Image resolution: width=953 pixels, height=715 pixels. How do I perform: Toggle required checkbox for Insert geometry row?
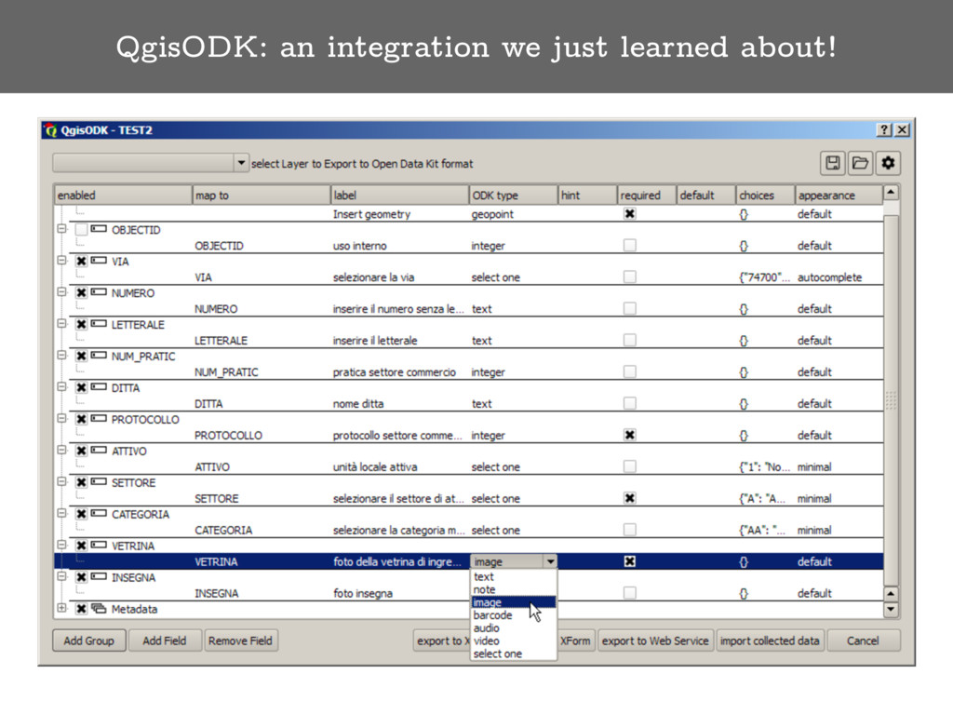pos(630,214)
